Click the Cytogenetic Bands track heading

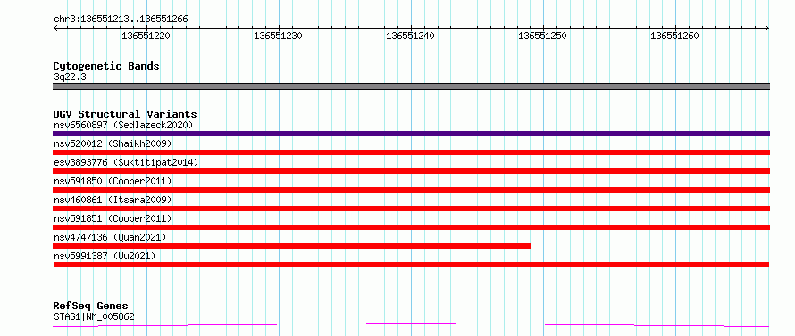(106, 66)
